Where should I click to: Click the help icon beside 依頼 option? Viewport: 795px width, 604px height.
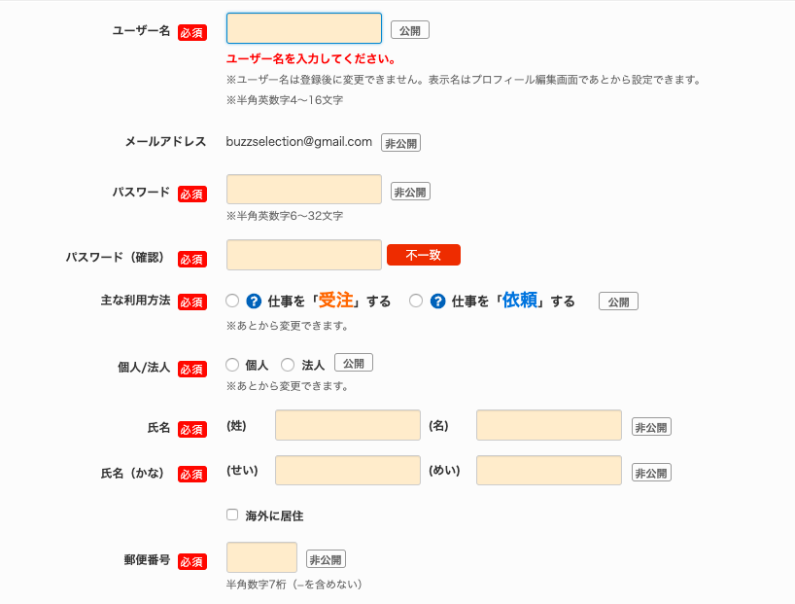(437, 302)
